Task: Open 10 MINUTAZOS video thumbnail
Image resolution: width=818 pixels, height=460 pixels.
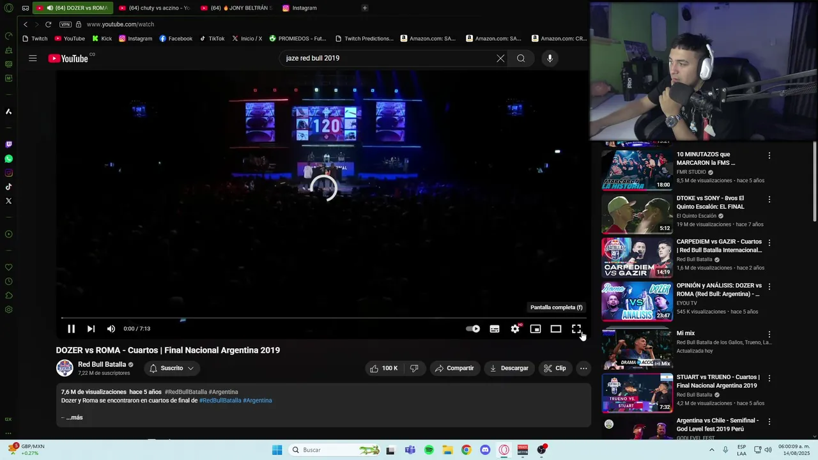Action: [x=637, y=170]
